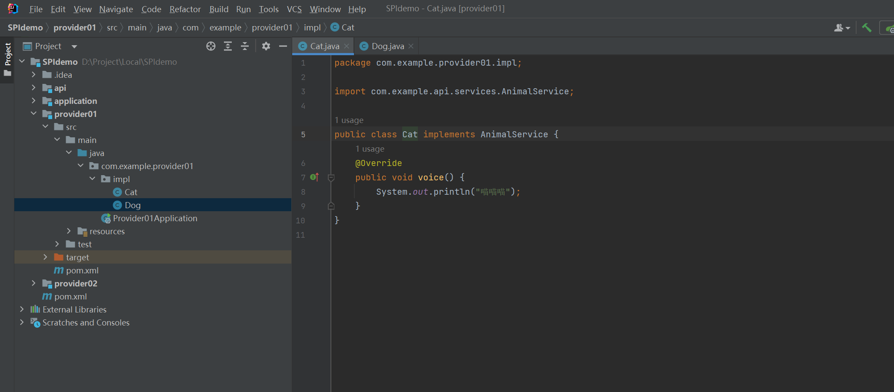Expand the .idea folder

(34, 75)
